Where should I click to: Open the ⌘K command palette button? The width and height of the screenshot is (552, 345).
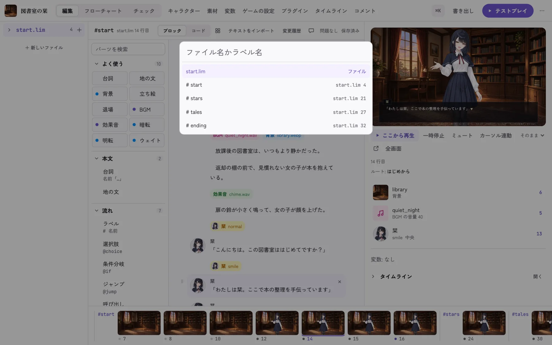(438, 11)
